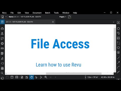The image size is (121, 91).
Task: Click the page icon next to Pages: 1
Action: click(x=69, y=17)
